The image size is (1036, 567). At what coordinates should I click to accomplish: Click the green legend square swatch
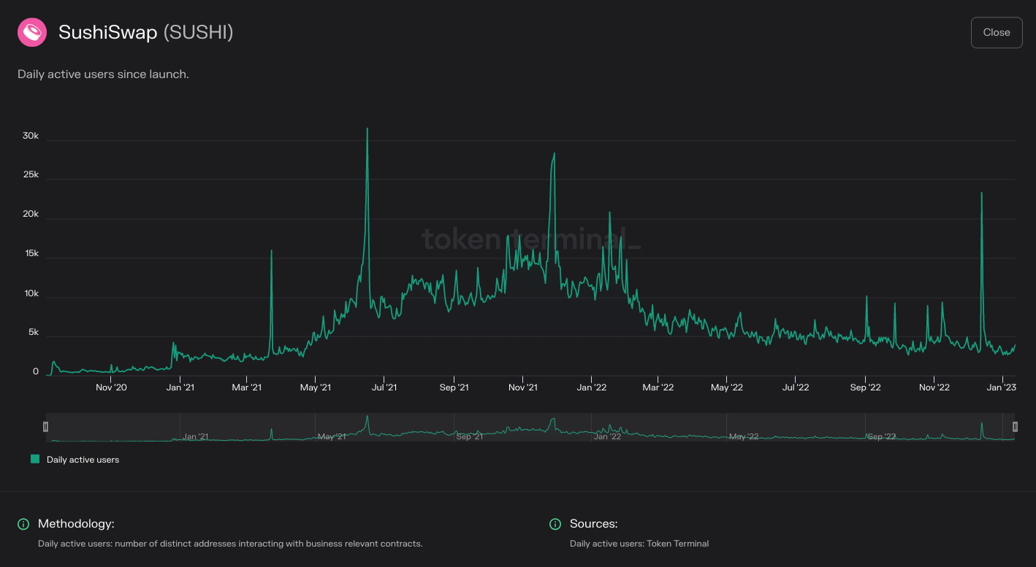coord(34,459)
